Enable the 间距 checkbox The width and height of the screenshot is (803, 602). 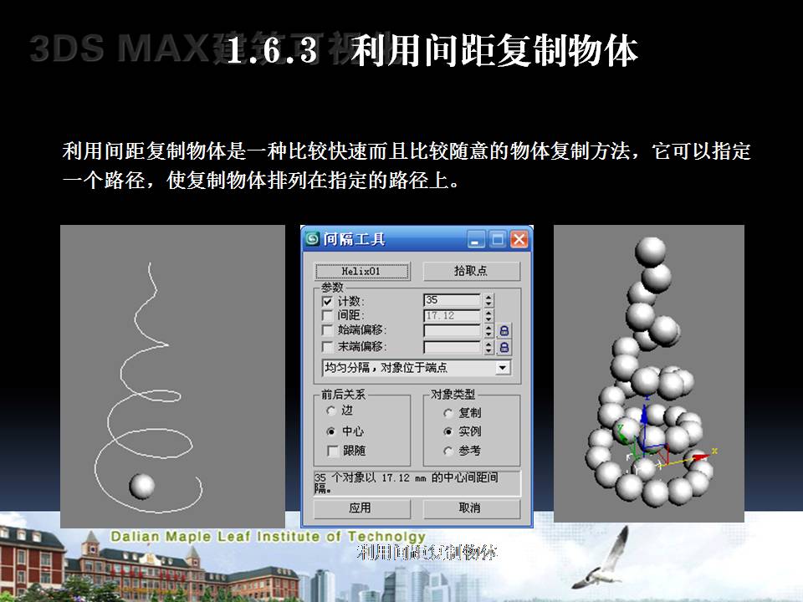328,316
